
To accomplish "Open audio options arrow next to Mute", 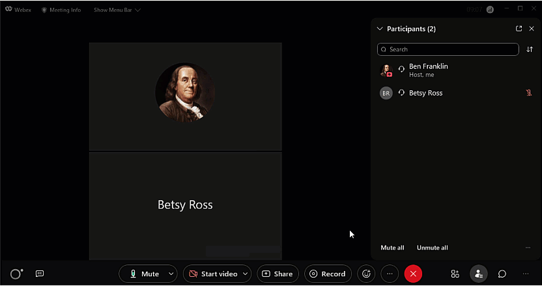I will point(171,274).
